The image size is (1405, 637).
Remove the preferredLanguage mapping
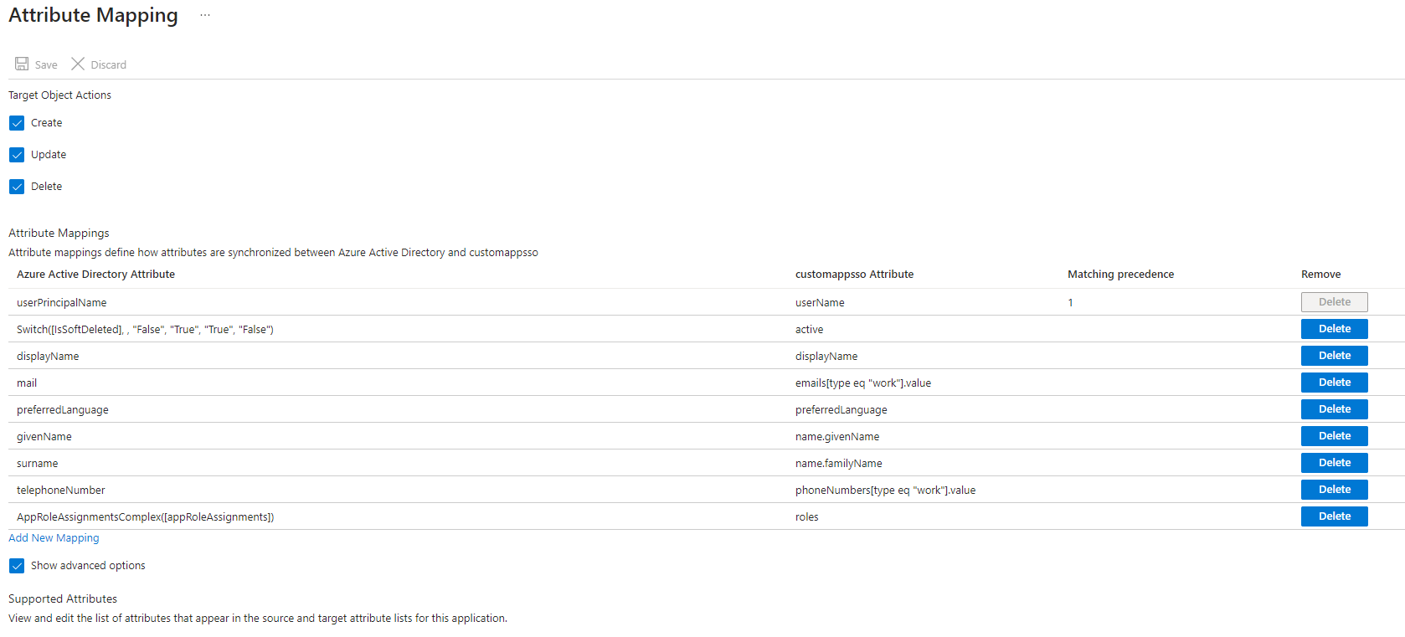pos(1334,409)
